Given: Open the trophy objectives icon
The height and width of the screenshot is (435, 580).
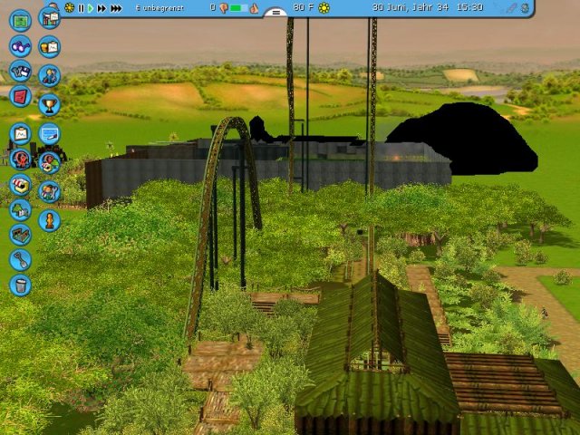Looking at the screenshot, I should 50,105.
